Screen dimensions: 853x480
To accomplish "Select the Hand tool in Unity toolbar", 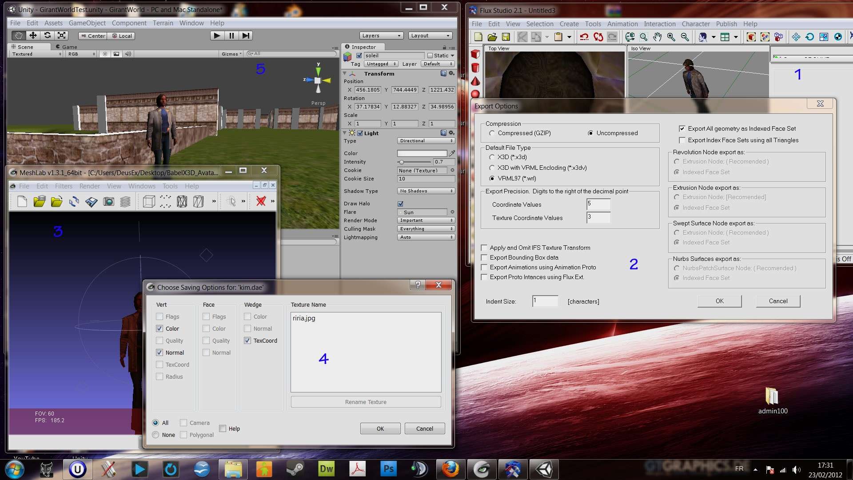I will [18, 36].
